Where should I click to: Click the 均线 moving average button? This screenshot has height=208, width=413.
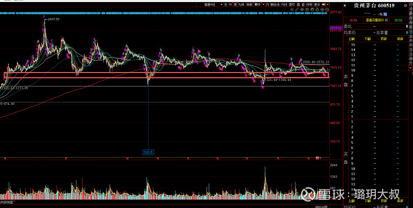(284, 5)
